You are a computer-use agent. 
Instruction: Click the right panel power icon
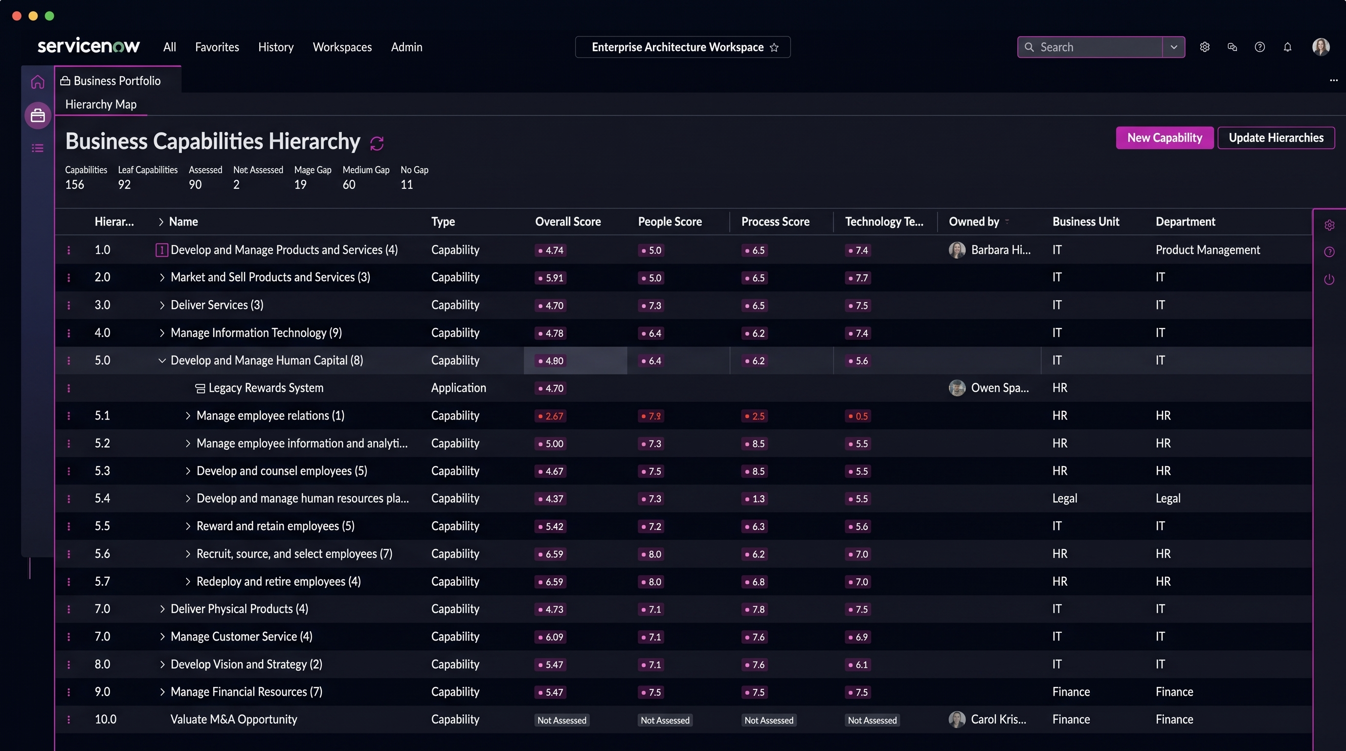[1329, 279]
